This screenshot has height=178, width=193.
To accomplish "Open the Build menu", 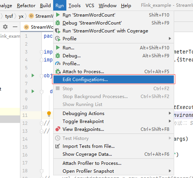I will pyautogui.click(x=45, y=6).
